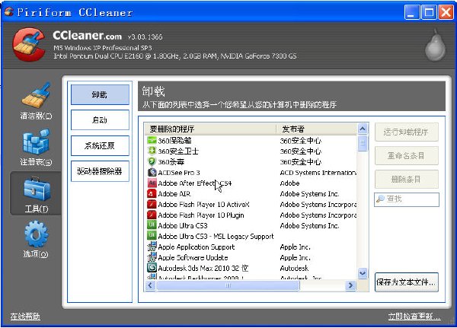This screenshot has height=328, width=457.
Task: Click Run Uninstaller (运行卸载程序) button
Action: click(406, 132)
